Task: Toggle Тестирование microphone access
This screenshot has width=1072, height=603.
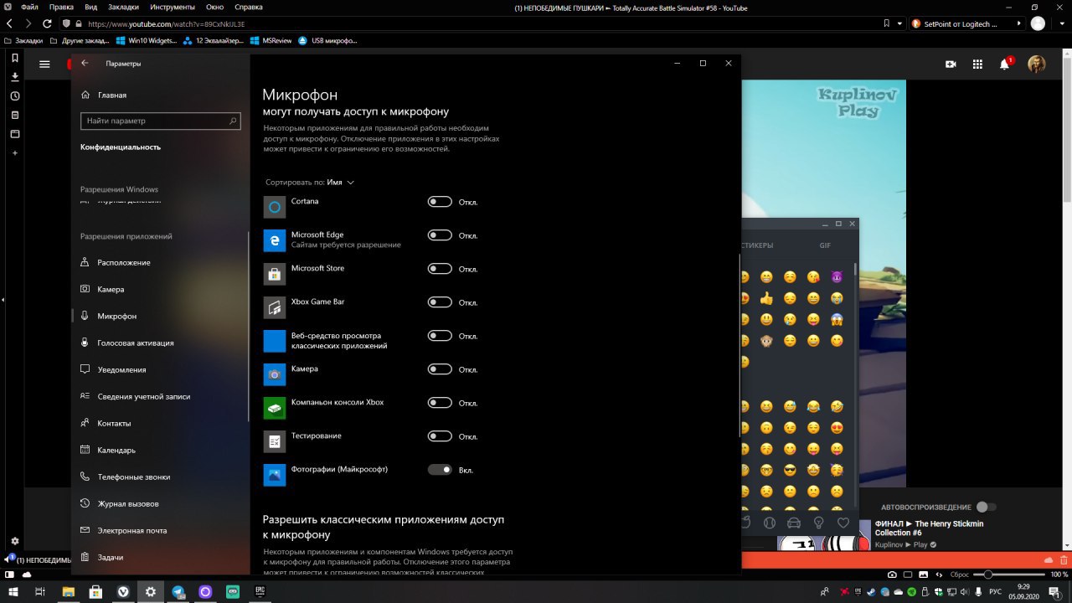Action: pyautogui.click(x=440, y=436)
